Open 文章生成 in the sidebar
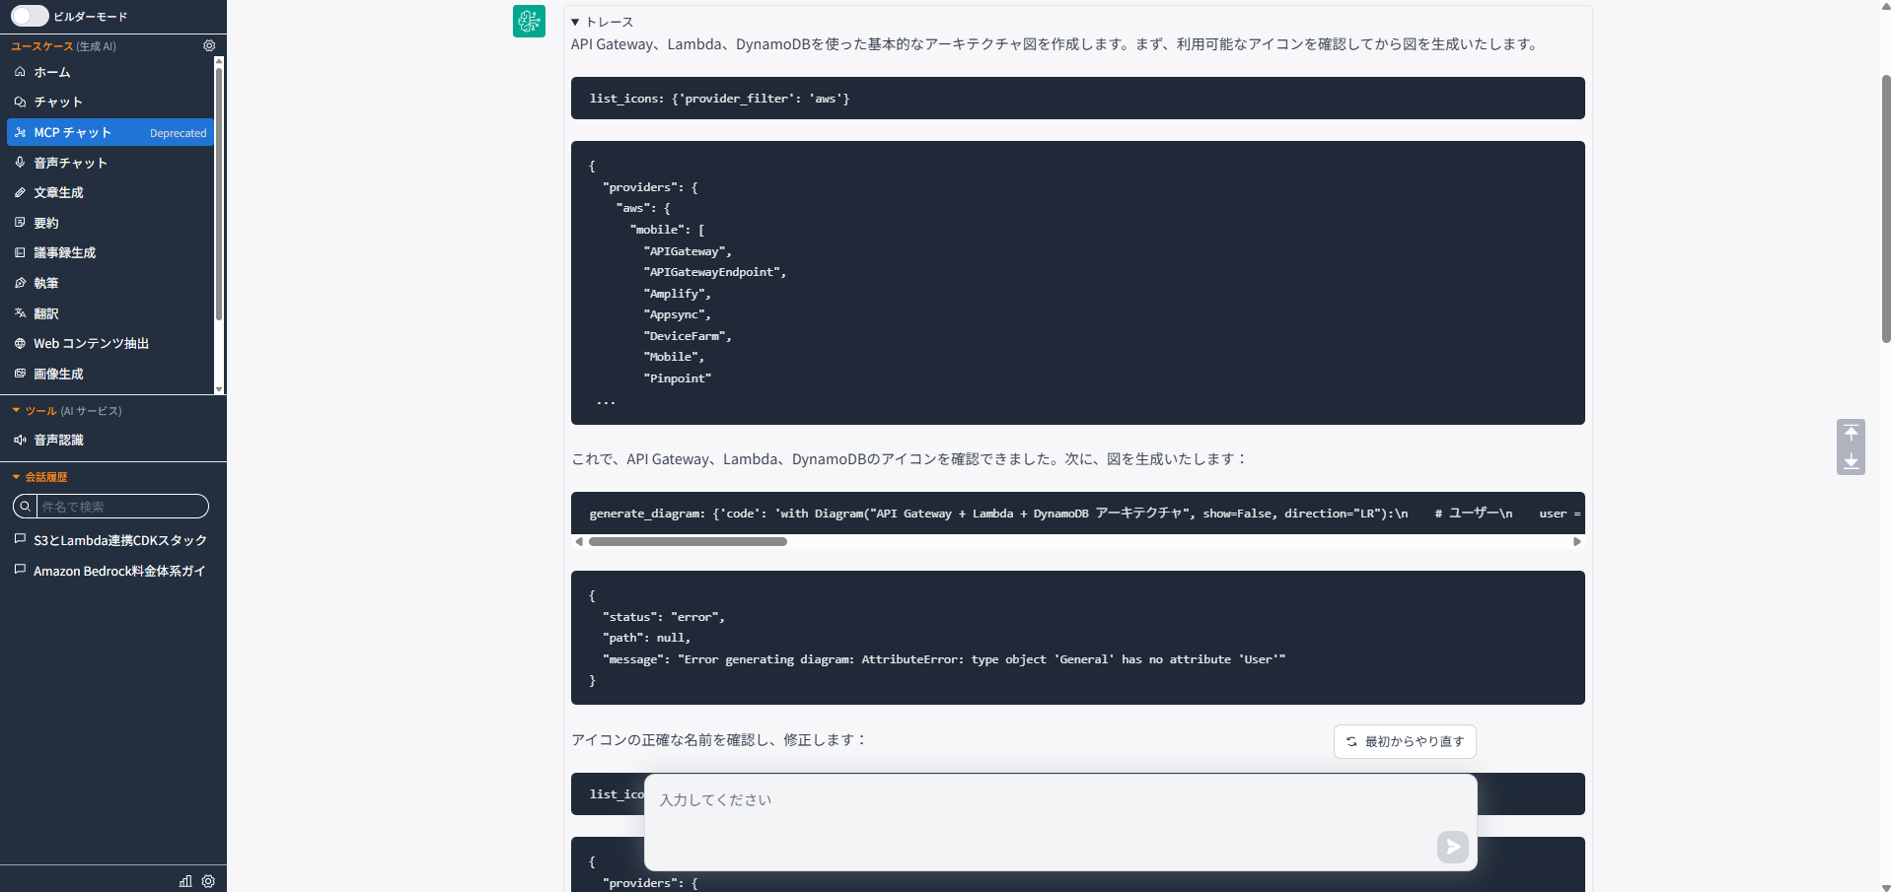This screenshot has height=892, width=1892. [109, 192]
